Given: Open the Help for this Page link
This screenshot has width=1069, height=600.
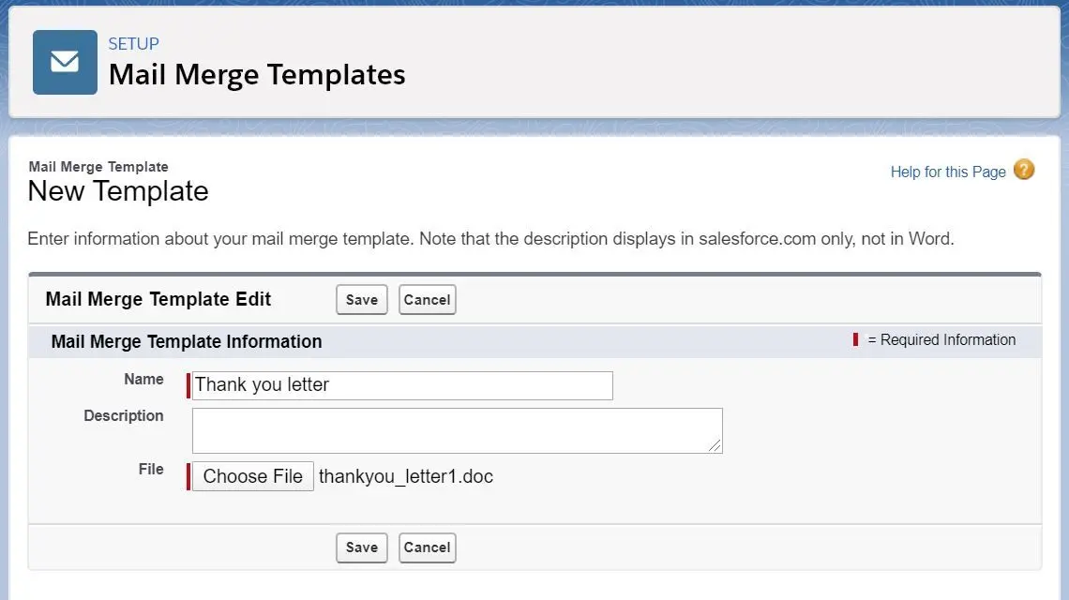Looking at the screenshot, I should [948, 172].
